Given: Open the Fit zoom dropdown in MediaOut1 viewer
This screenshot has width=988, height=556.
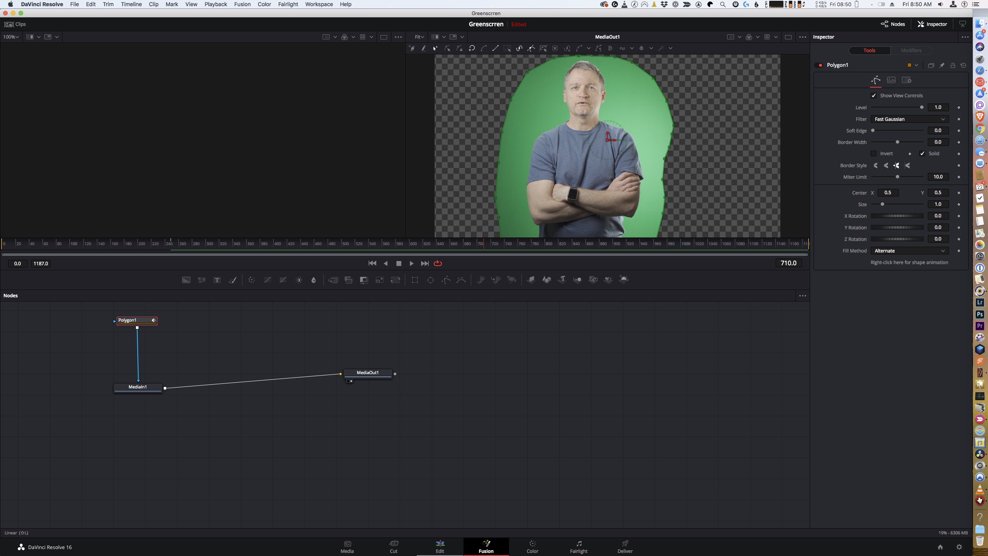Looking at the screenshot, I should point(419,37).
